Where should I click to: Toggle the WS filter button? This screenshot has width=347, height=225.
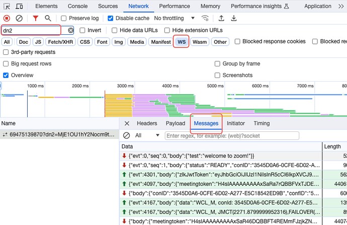(182, 42)
